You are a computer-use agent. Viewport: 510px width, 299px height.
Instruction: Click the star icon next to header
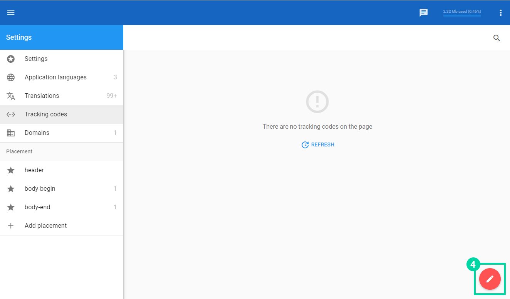point(11,170)
